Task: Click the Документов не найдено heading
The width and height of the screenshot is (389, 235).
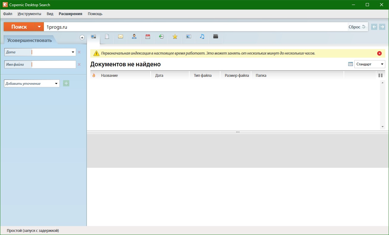Action: (126, 64)
